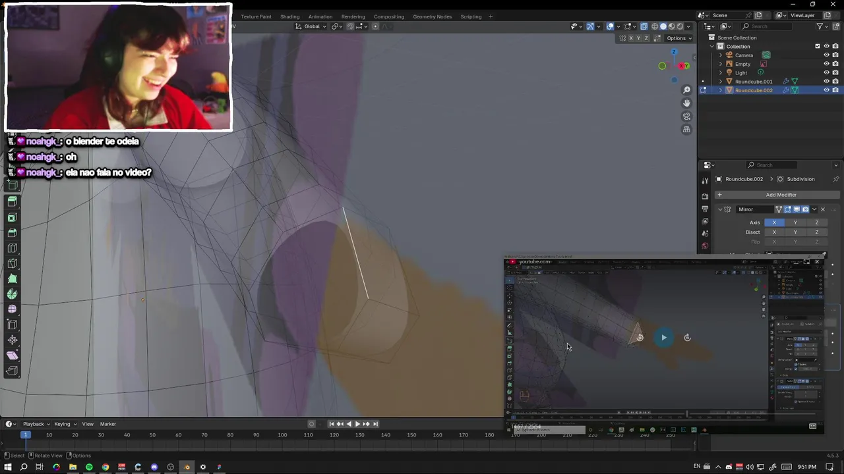
Task: Click the Move View hand icon
Action: pos(686,103)
